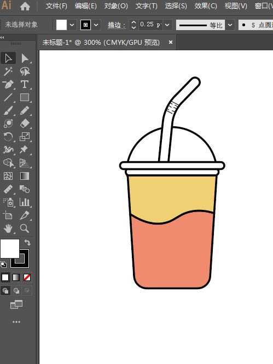Viewport: 273px width, 364px height.
Task: Click the 描边 stroke panel link
Action: coord(117,25)
